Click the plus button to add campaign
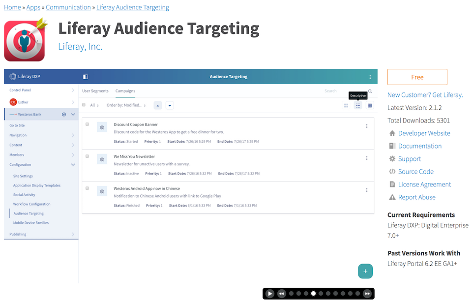 click(365, 271)
